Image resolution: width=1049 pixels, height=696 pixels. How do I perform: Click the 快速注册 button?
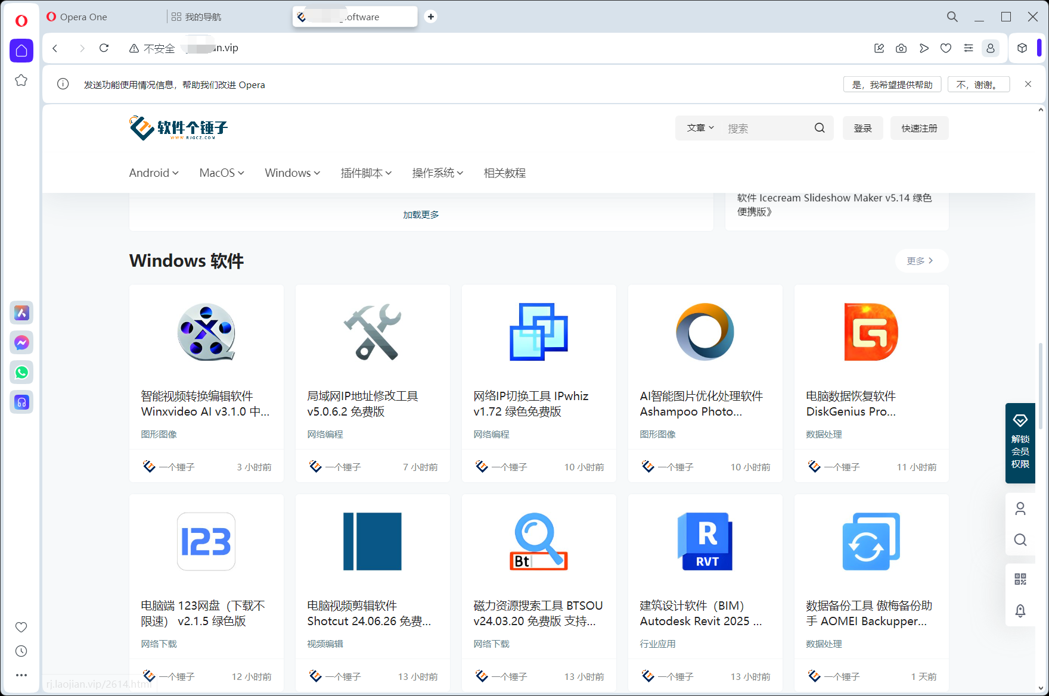[x=919, y=128]
